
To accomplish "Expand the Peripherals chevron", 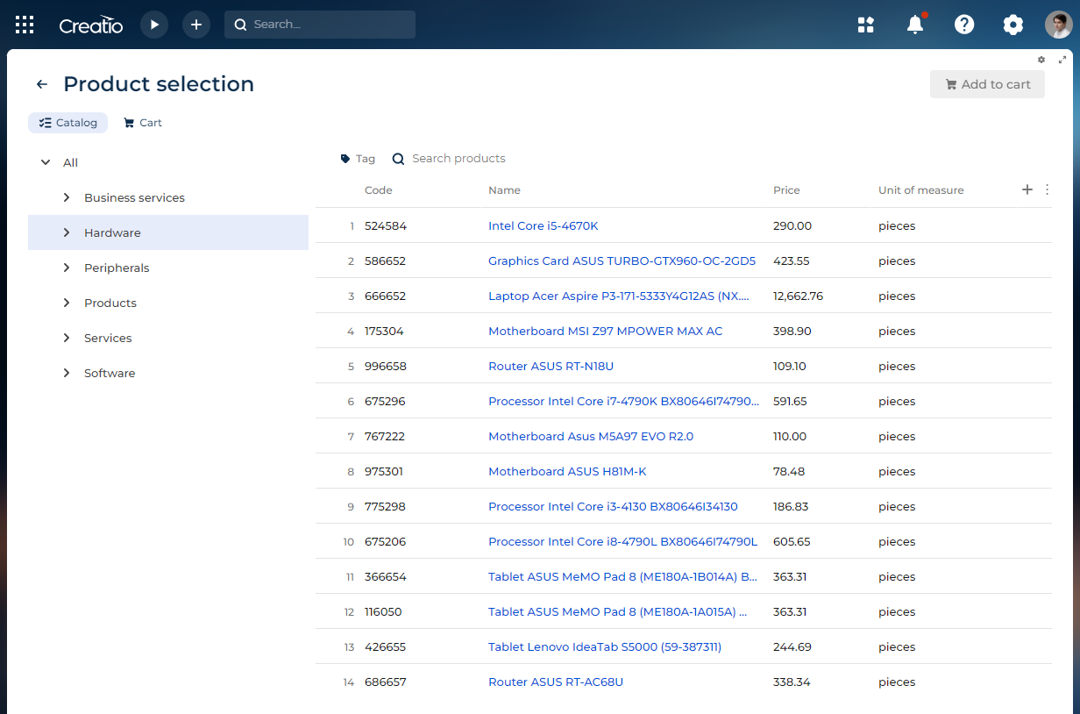I will coord(67,268).
